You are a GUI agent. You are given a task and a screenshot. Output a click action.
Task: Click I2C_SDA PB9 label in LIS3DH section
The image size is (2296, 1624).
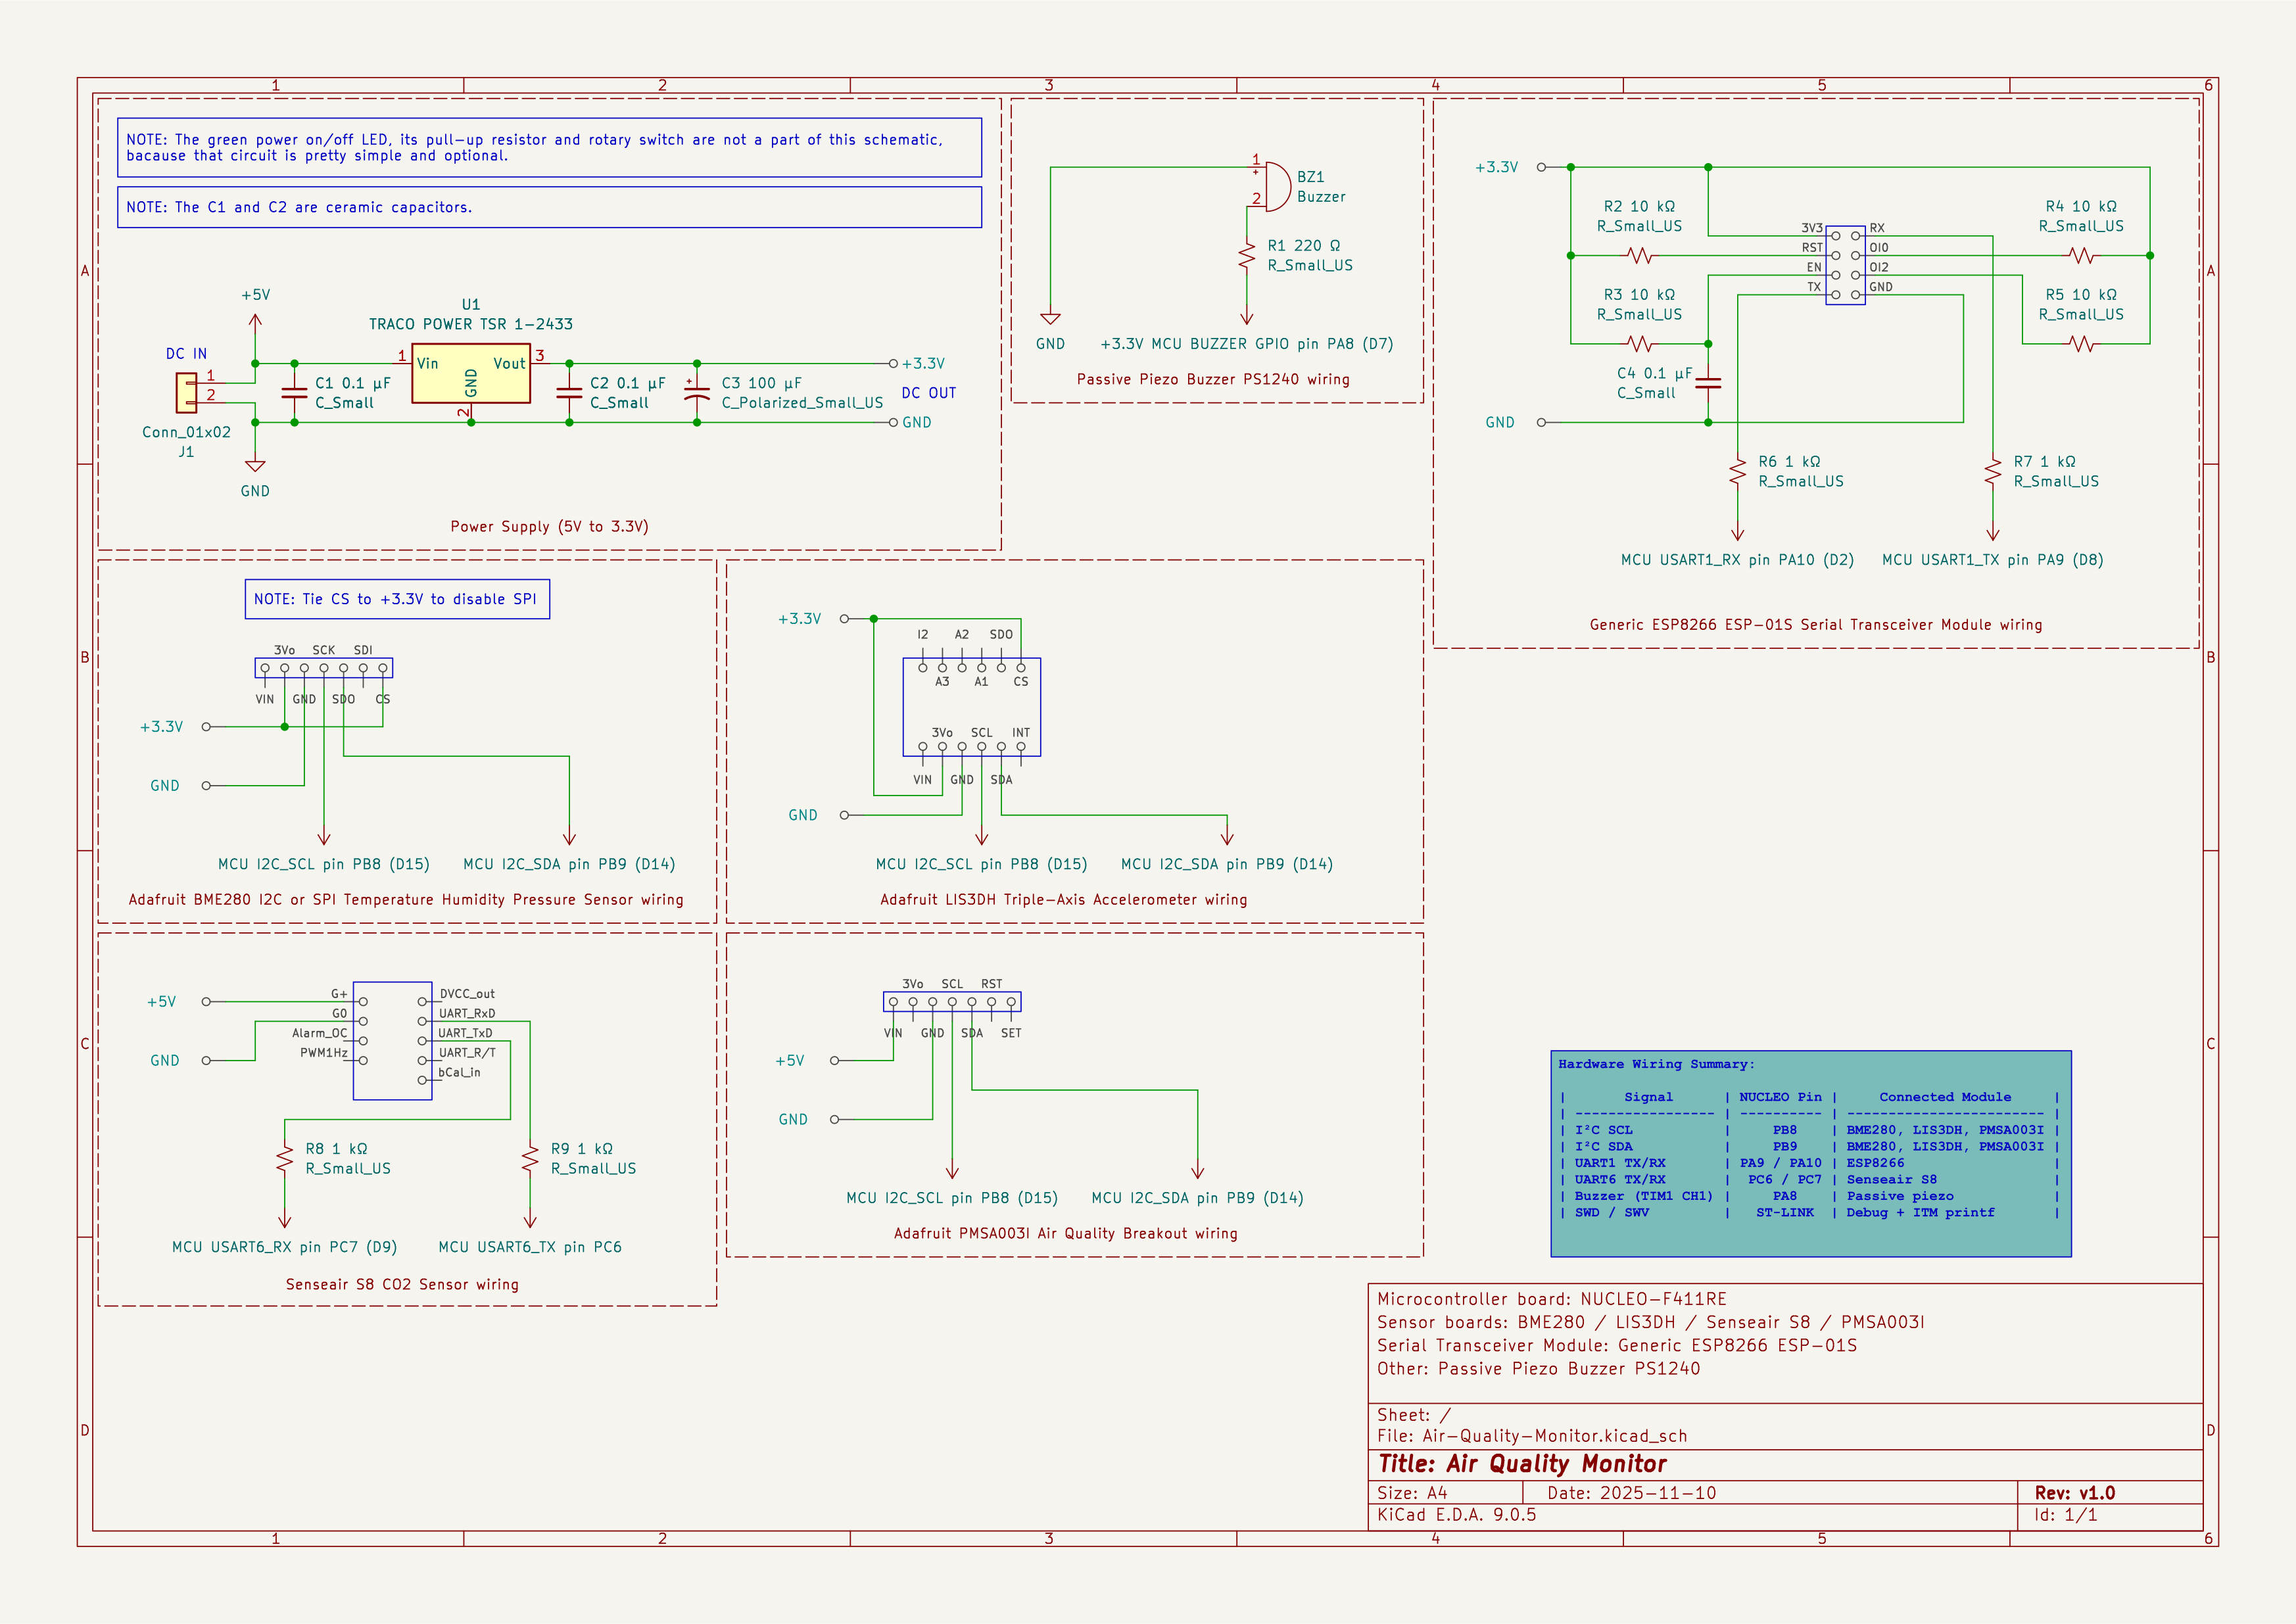point(1227,864)
